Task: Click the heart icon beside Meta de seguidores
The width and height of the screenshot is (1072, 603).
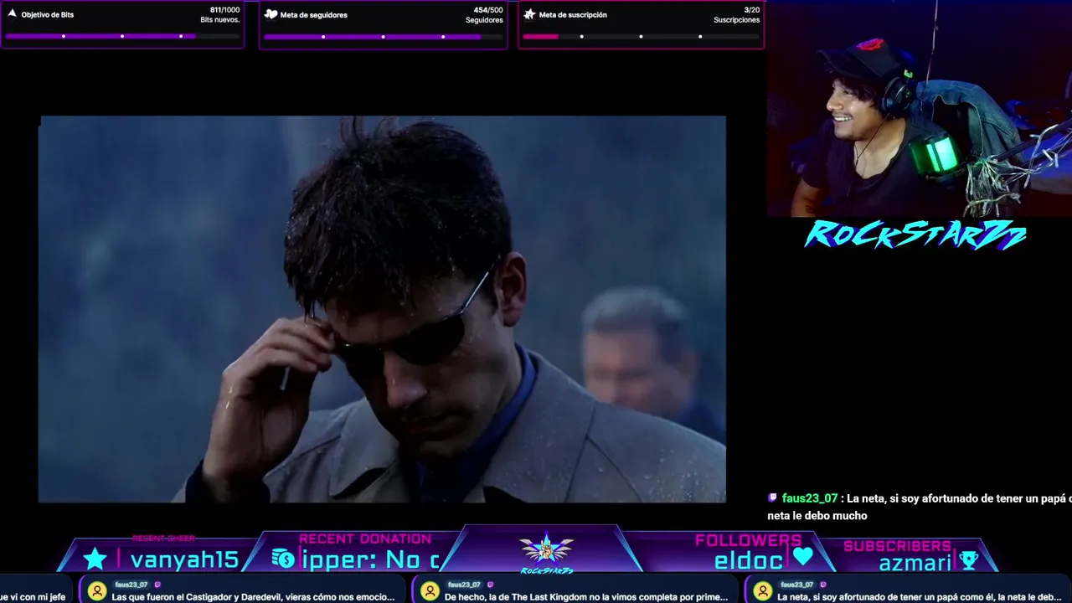Action: 271,14
